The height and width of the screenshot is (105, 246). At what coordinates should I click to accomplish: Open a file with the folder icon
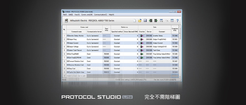(140, 20)
